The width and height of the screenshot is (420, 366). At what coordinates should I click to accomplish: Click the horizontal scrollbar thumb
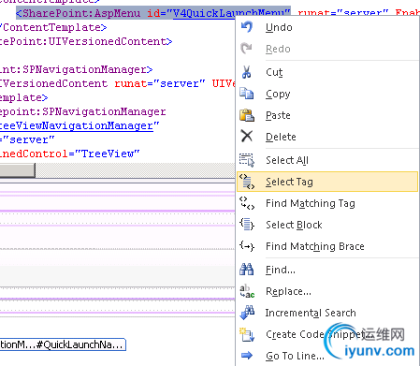[18, 170]
